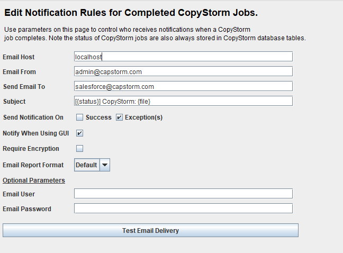
Task: Click the Send Notification On label
Action: pyautogui.click(x=33, y=118)
